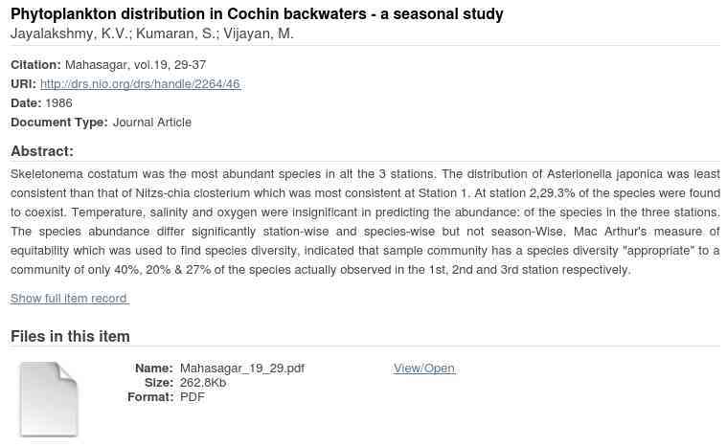Click the Mahasagar vol.19 citation text

(x=135, y=65)
